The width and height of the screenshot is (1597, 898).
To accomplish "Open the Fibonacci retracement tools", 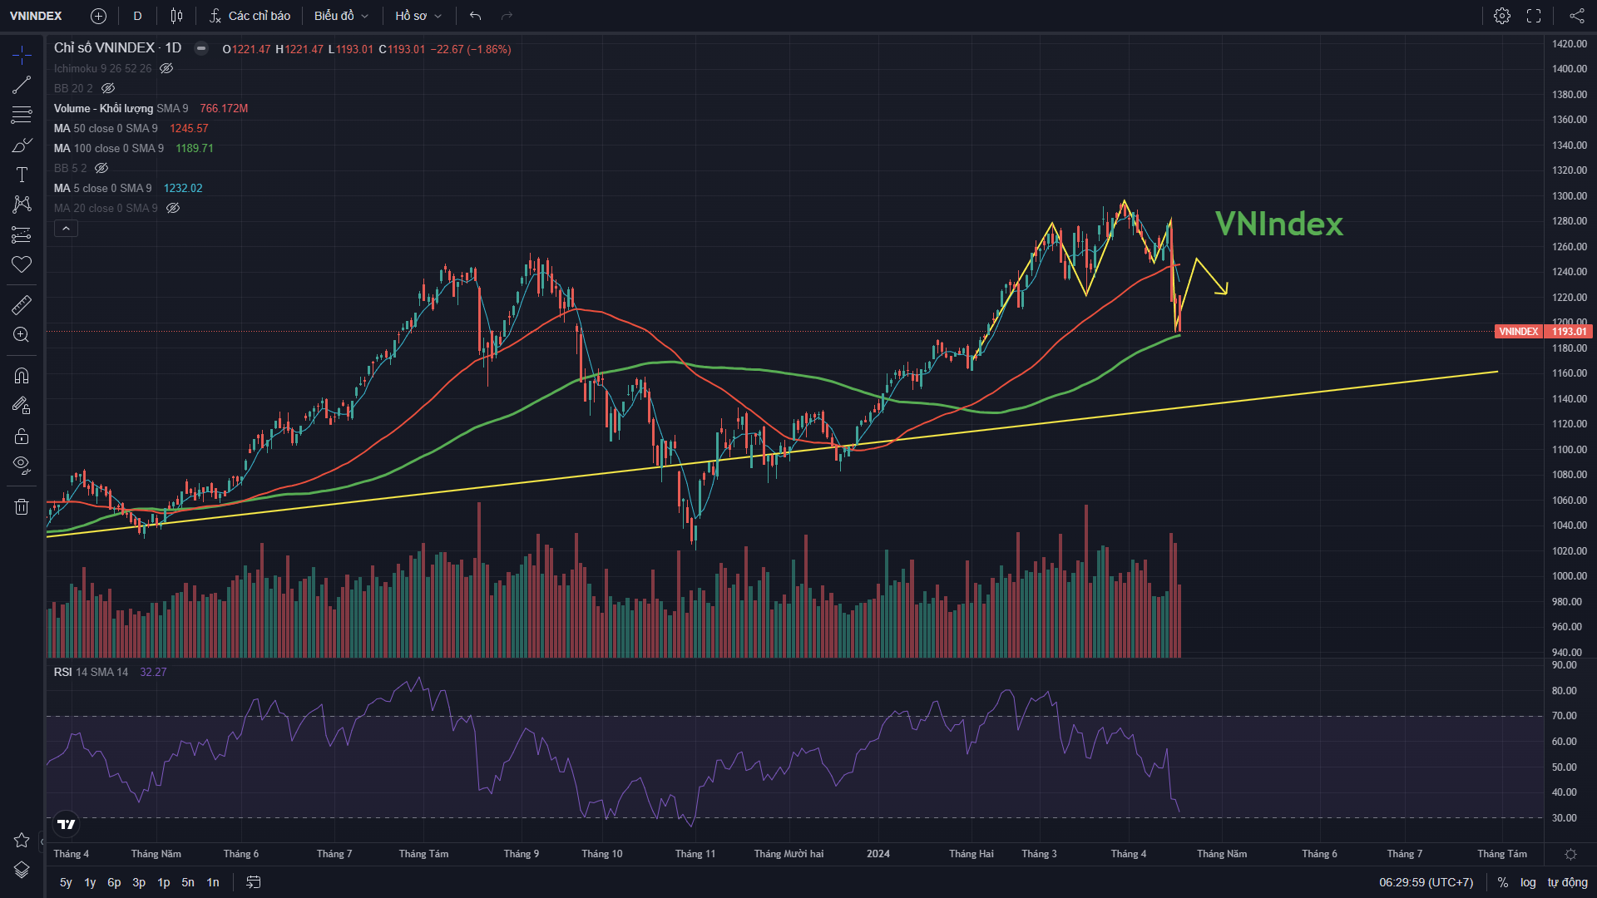I will tap(22, 115).
